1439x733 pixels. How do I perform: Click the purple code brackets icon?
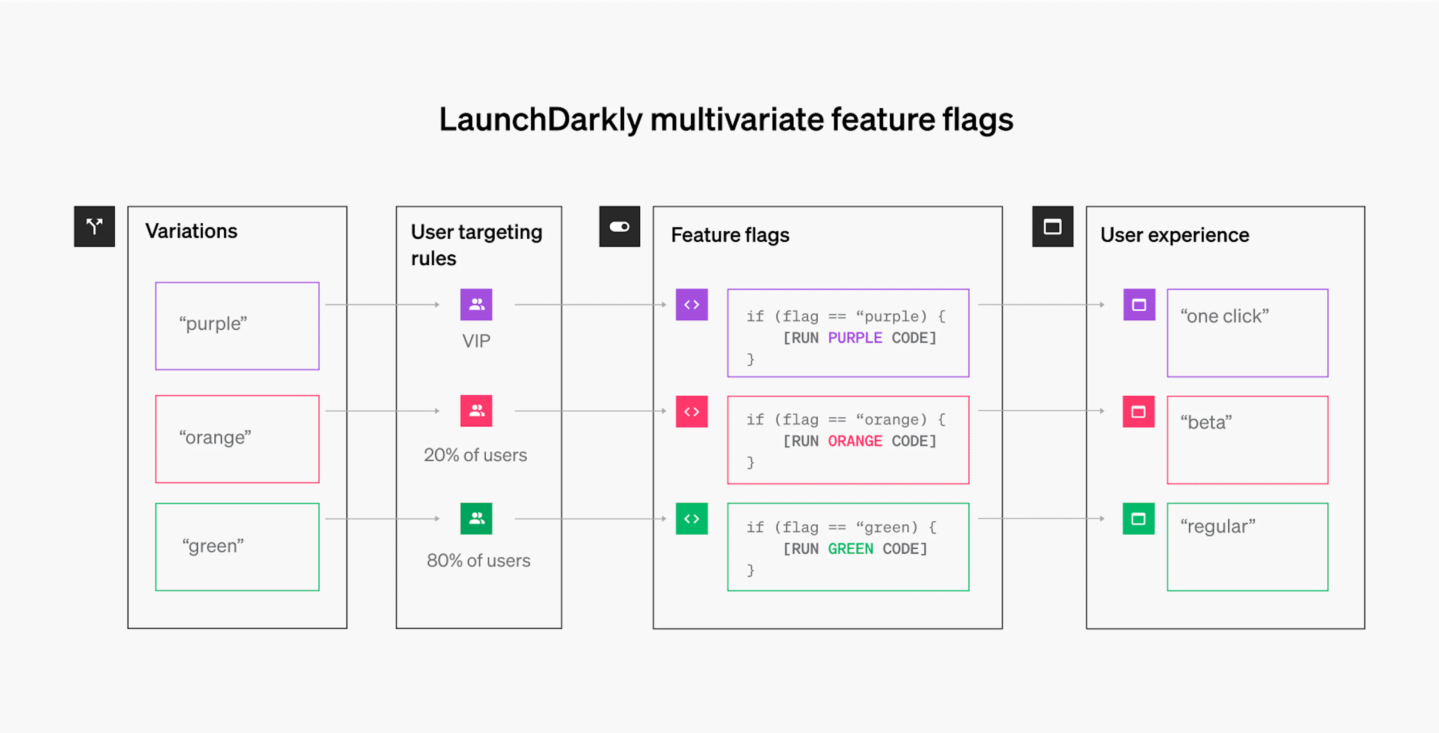691,305
